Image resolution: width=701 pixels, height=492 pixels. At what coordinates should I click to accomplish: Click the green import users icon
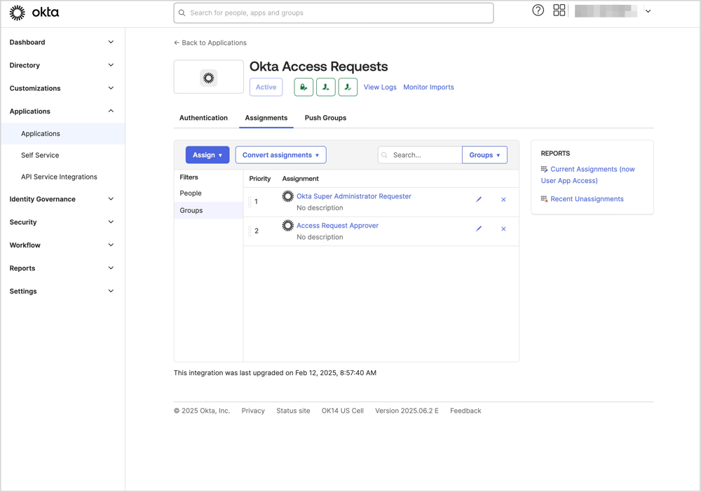[x=325, y=87]
